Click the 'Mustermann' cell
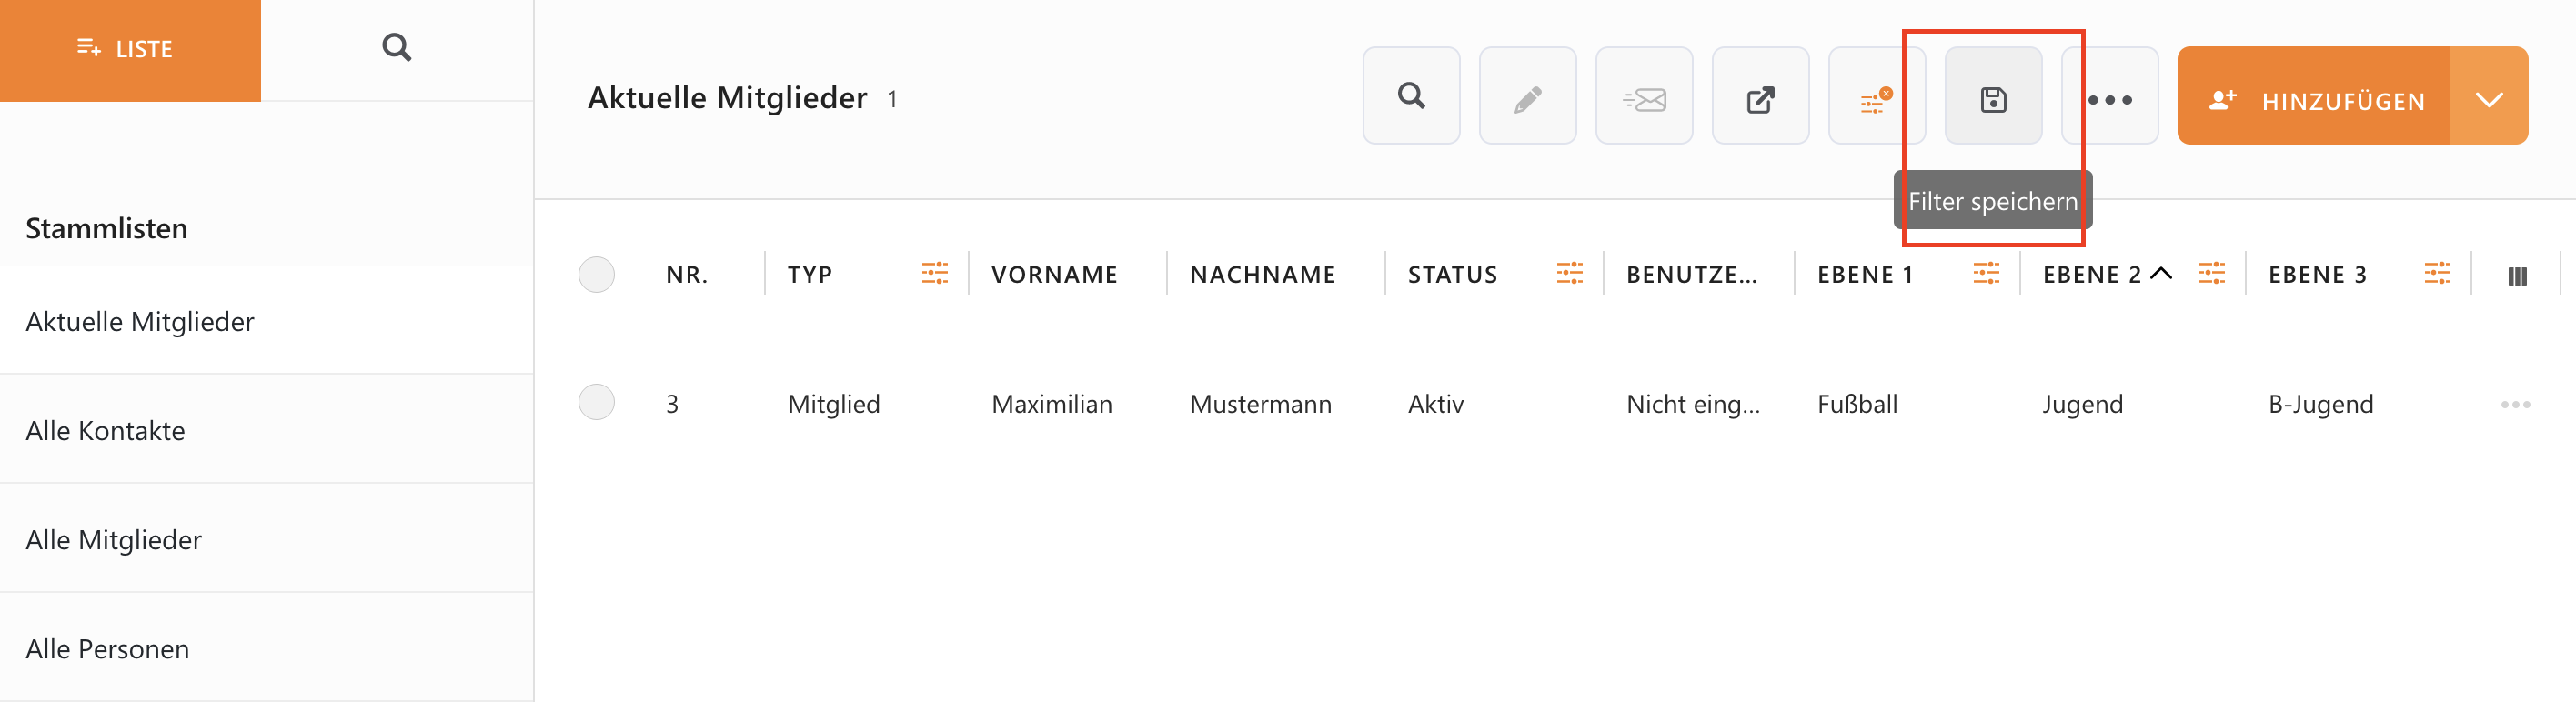Screen dimensions: 2576x702 pyautogui.click(x=1260, y=404)
